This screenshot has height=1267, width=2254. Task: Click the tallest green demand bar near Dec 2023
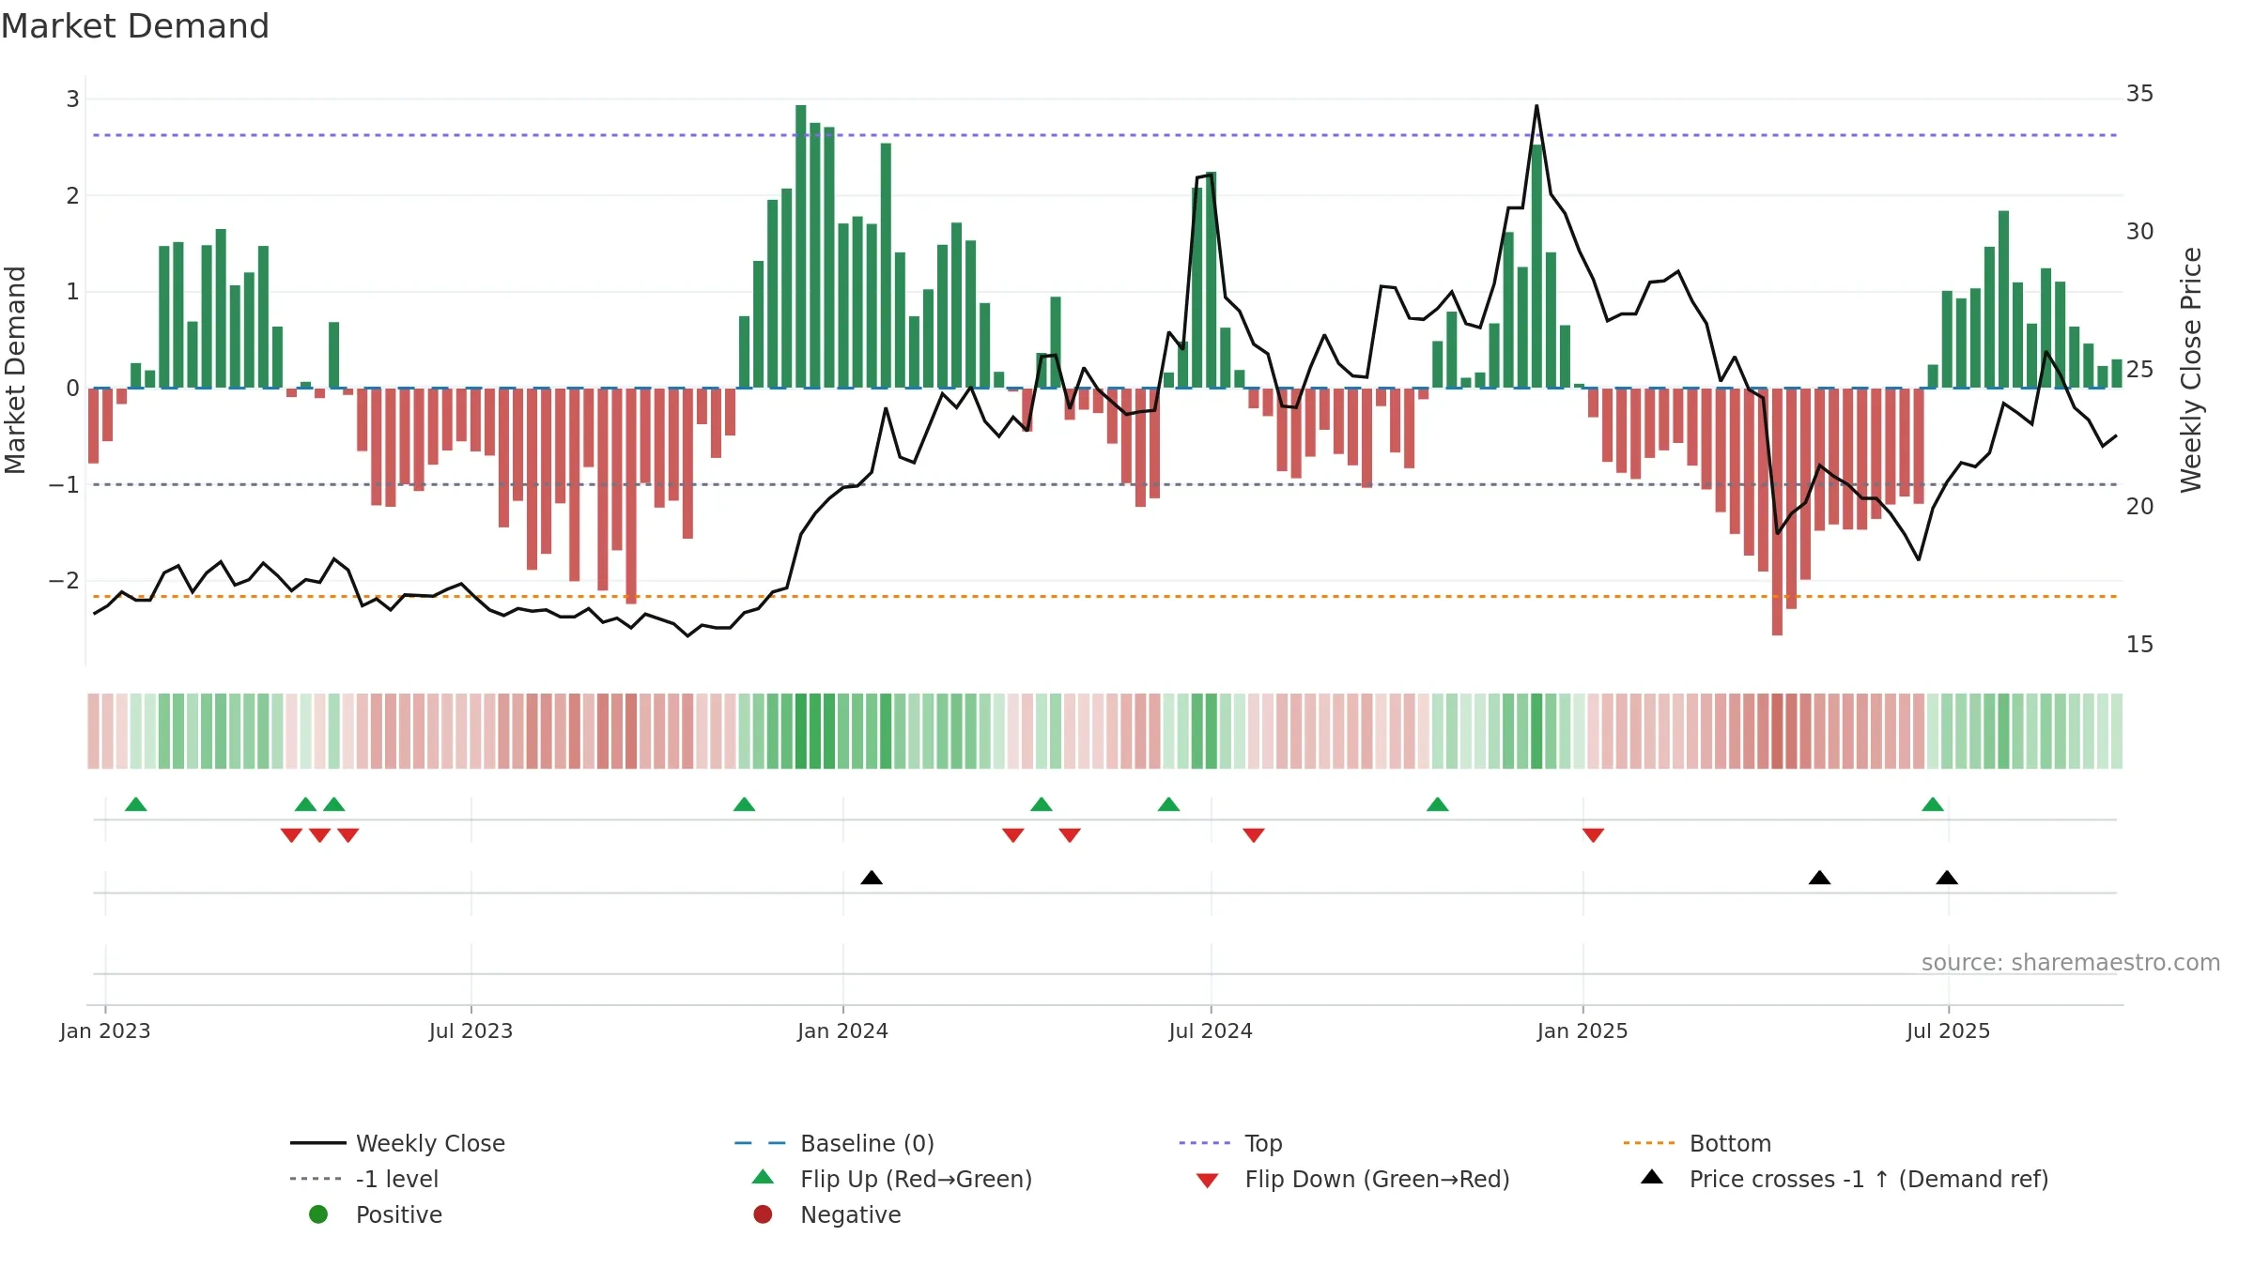[x=801, y=246]
